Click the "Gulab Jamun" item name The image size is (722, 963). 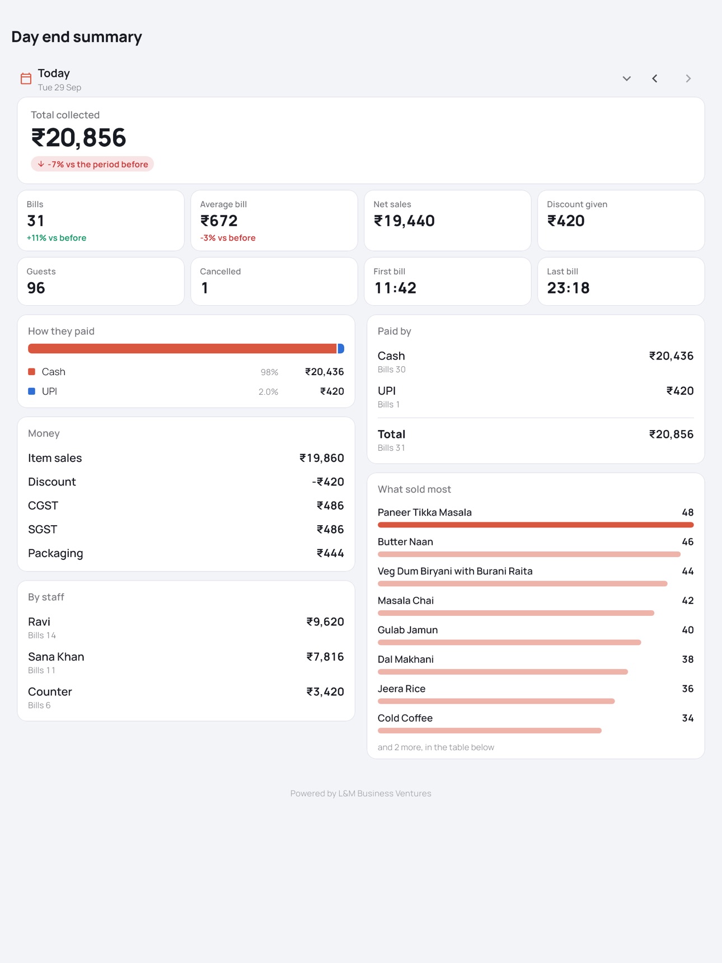(407, 630)
